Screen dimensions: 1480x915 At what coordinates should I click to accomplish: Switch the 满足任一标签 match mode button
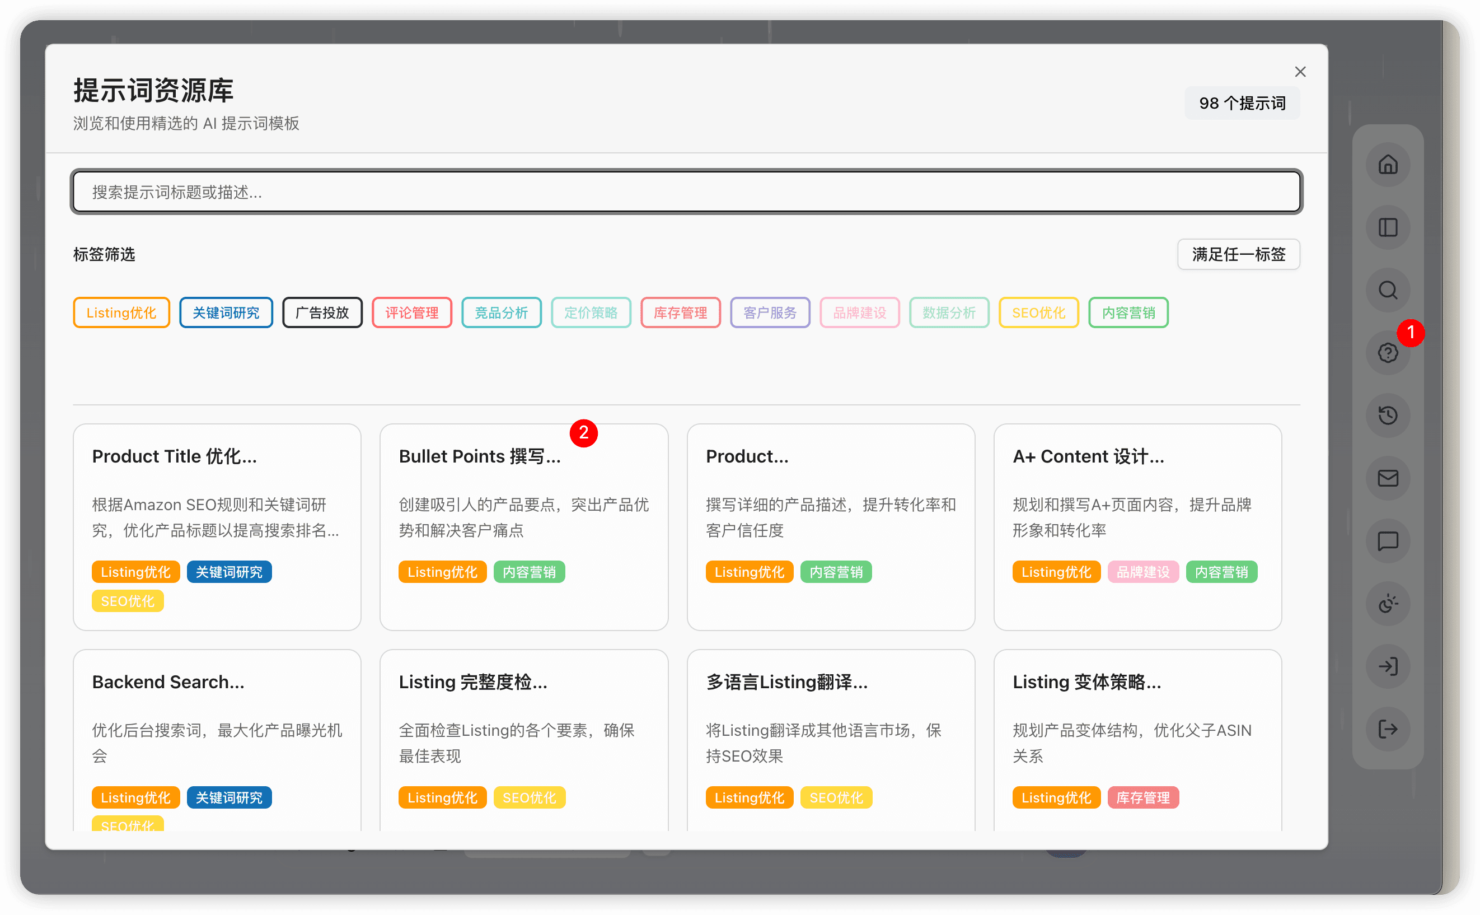pos(1238,255)
